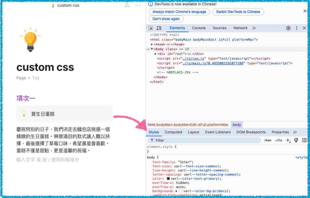Show more Styles sidebar tabs chevron
This screenshot has width=310, height=198.
(295, 132)
